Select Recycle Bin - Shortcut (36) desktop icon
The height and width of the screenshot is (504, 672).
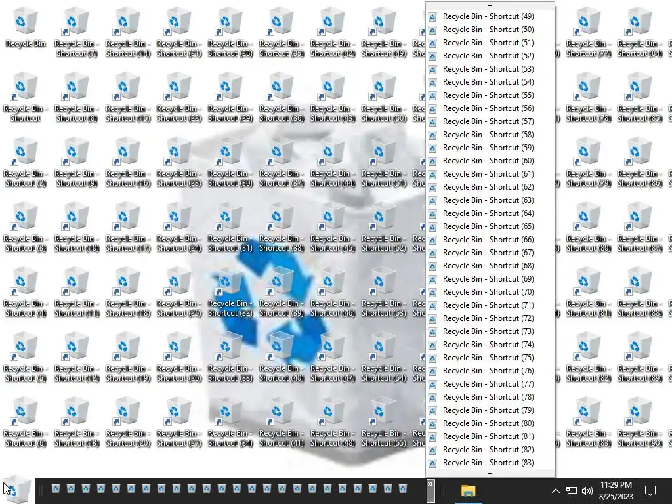point(282,98)
